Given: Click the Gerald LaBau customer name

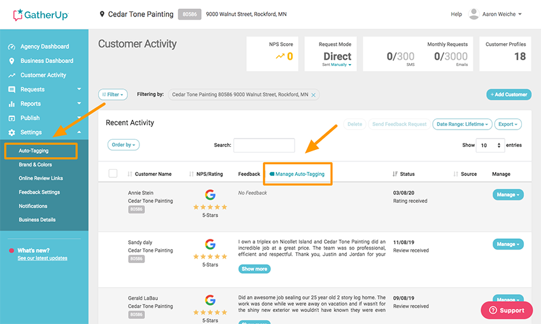Looking at the screenshot, I should click(x=143, y=298).
